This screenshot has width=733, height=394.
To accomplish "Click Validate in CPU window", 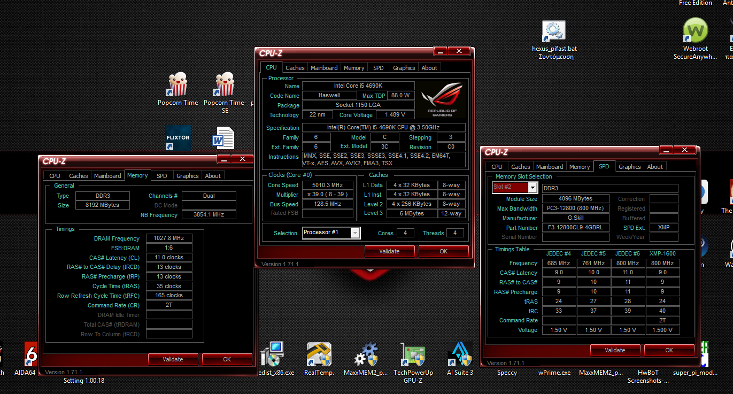I will point(389,251).
